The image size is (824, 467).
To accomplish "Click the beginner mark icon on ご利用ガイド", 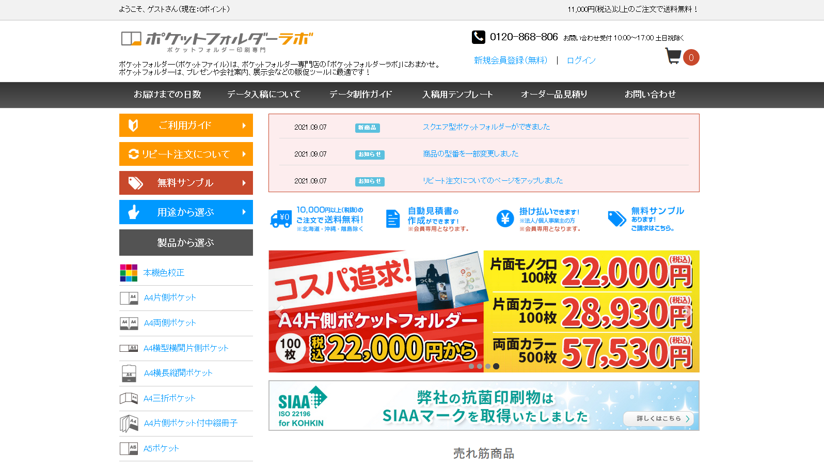I will click(133, 125).
